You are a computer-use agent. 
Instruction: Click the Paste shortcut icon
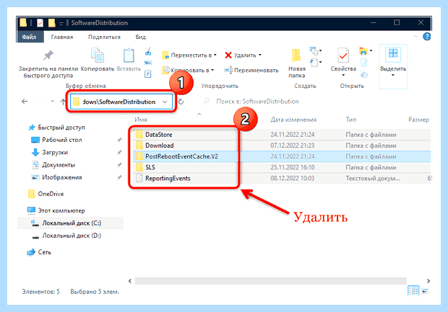point(147,74)
